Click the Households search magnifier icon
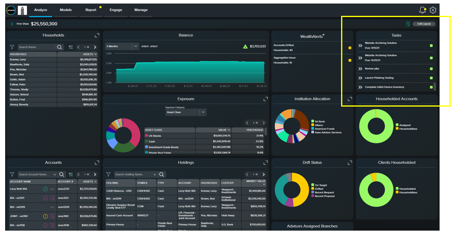Image resolution: width=463 pixels, height=233 pixels. (60, 47)
